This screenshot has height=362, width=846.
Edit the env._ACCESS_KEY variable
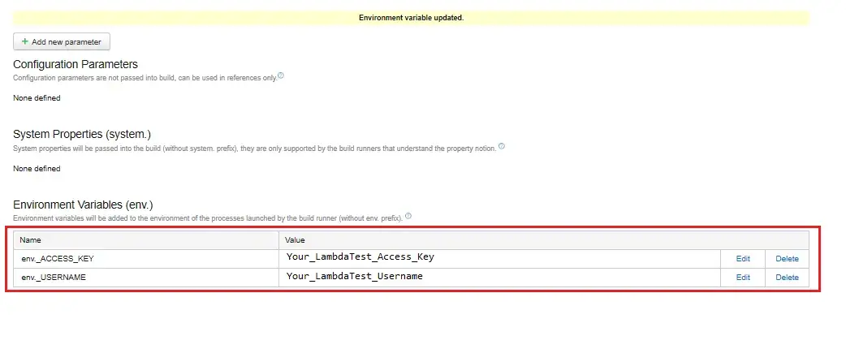point(743,258)
